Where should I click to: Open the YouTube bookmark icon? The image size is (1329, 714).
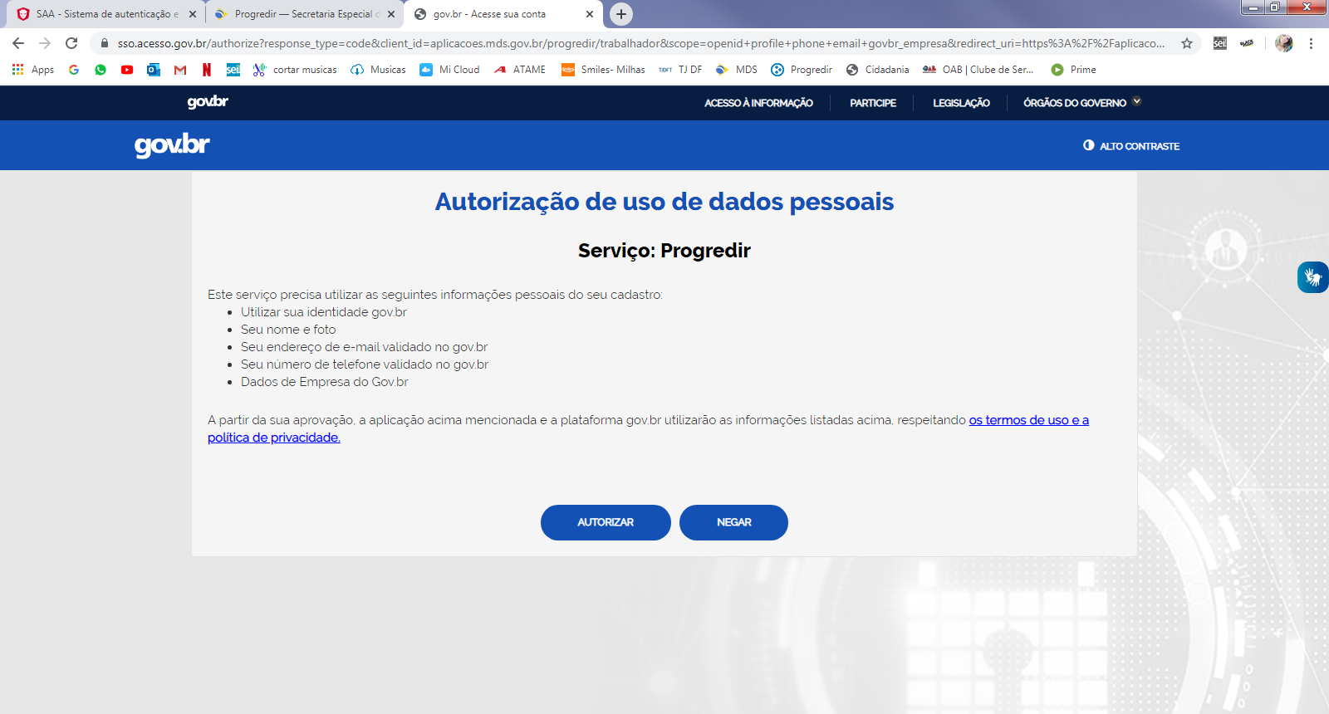[x=127, y=70]
